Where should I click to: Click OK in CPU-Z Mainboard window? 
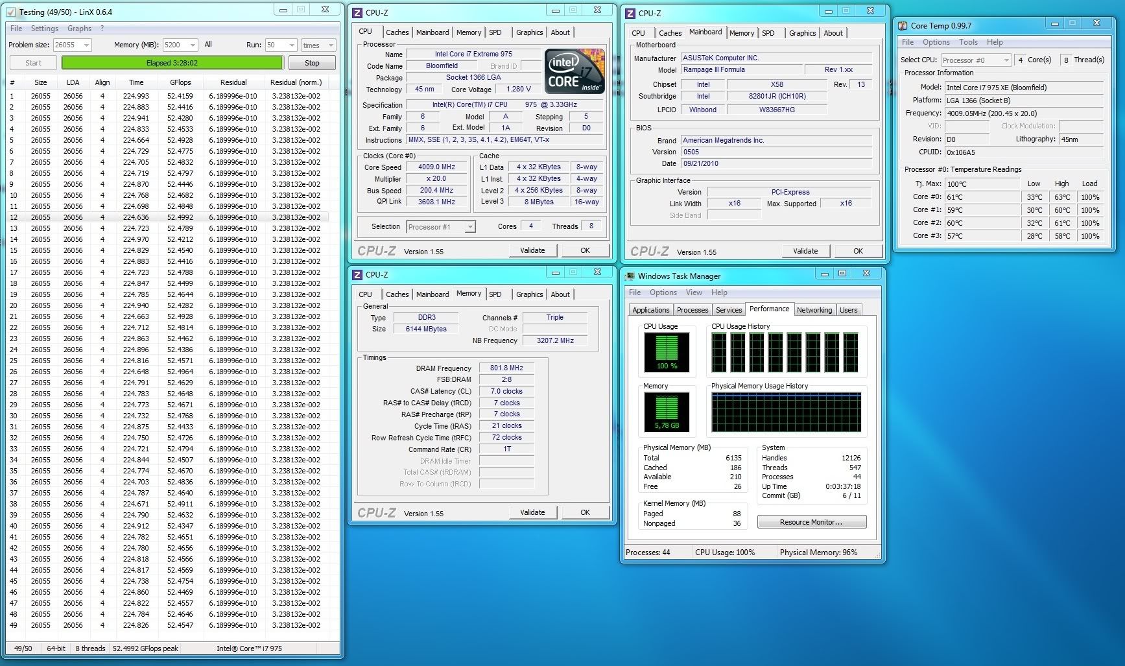(858, 251)
